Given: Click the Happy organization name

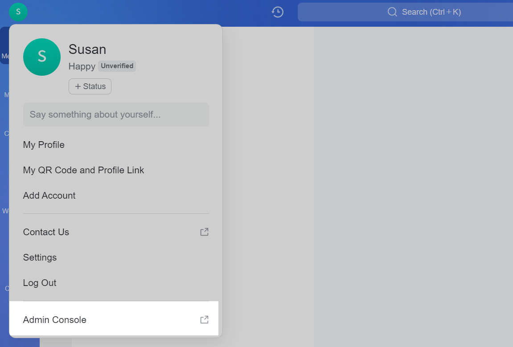Looking at the screenshot, I should pyautogui.click(x=82, y=66).
